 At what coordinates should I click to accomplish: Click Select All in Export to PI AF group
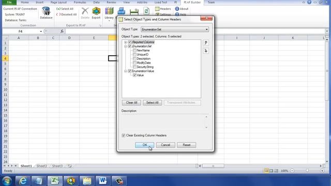click(65, 9)
